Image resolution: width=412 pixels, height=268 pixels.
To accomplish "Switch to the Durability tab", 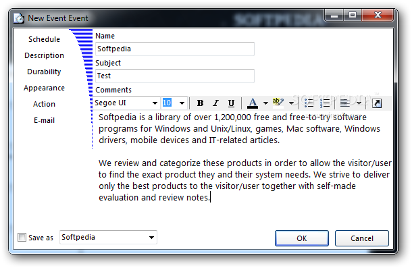I will [x=44, y=72].
